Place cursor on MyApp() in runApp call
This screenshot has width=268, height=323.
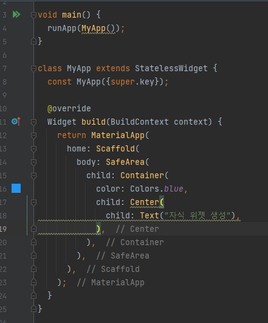pos(98,29)
